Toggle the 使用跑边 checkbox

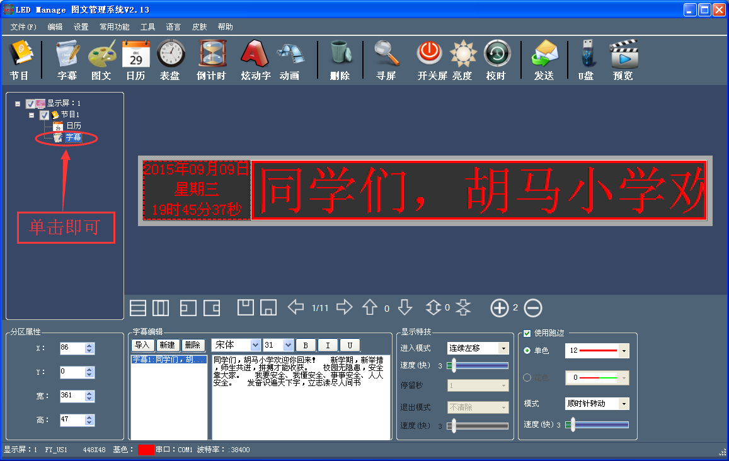click(527, 333)
